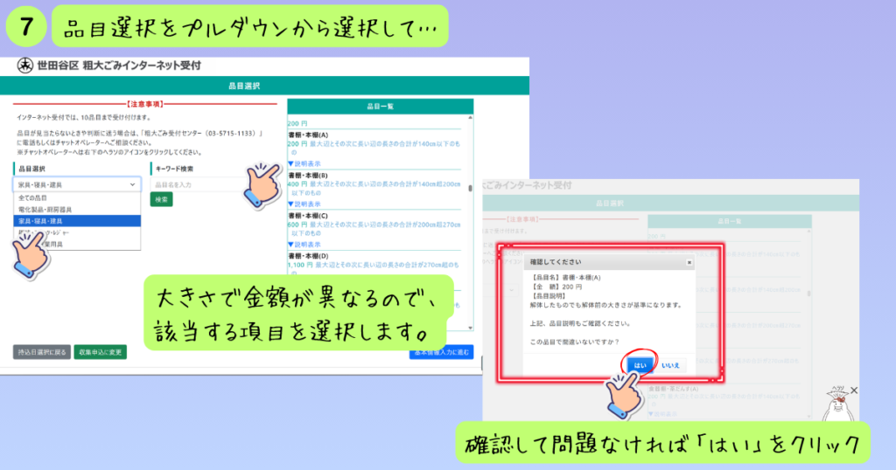The image size is (896, 470).
Task: Click the item list scrollbar down arrow
Action: [470, 328]
